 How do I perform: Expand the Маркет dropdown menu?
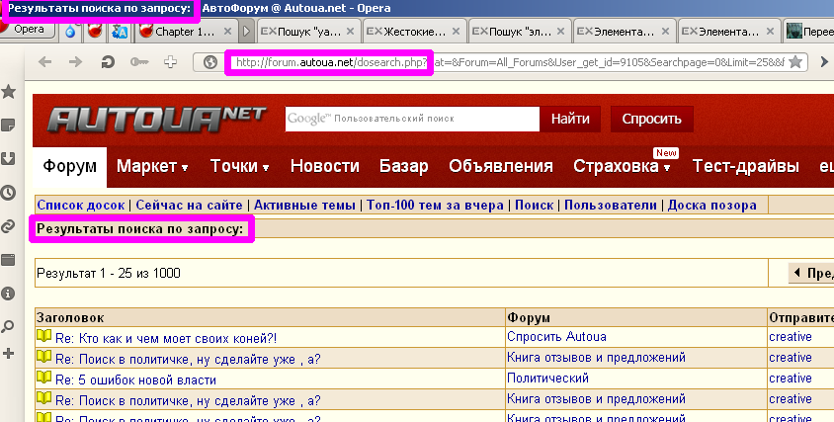click(x=152, y=166)
